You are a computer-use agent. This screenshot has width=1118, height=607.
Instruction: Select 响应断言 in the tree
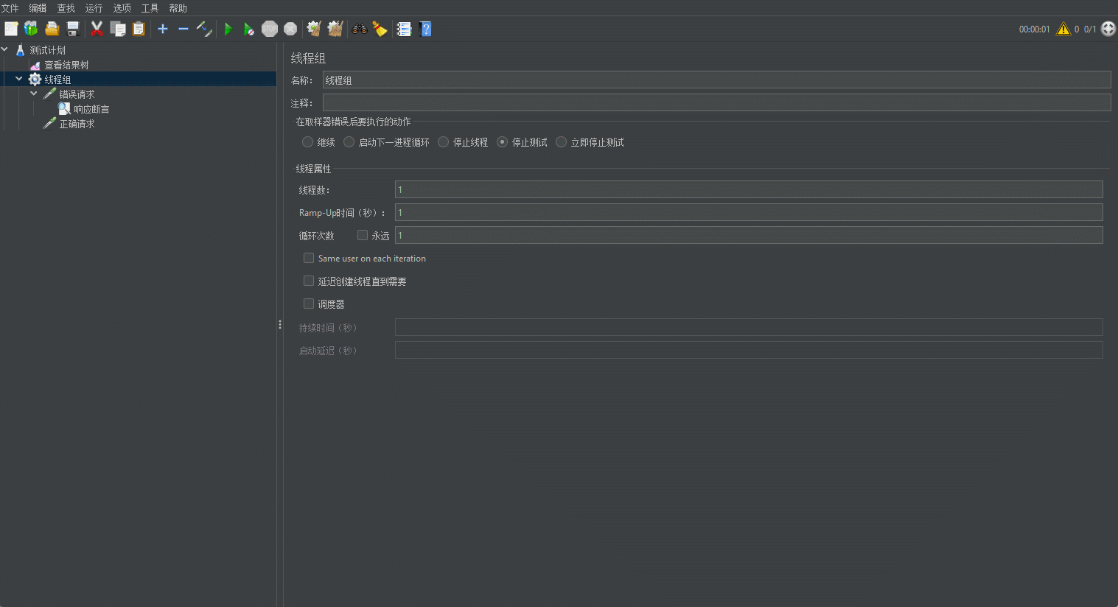[x=91, y=109]
